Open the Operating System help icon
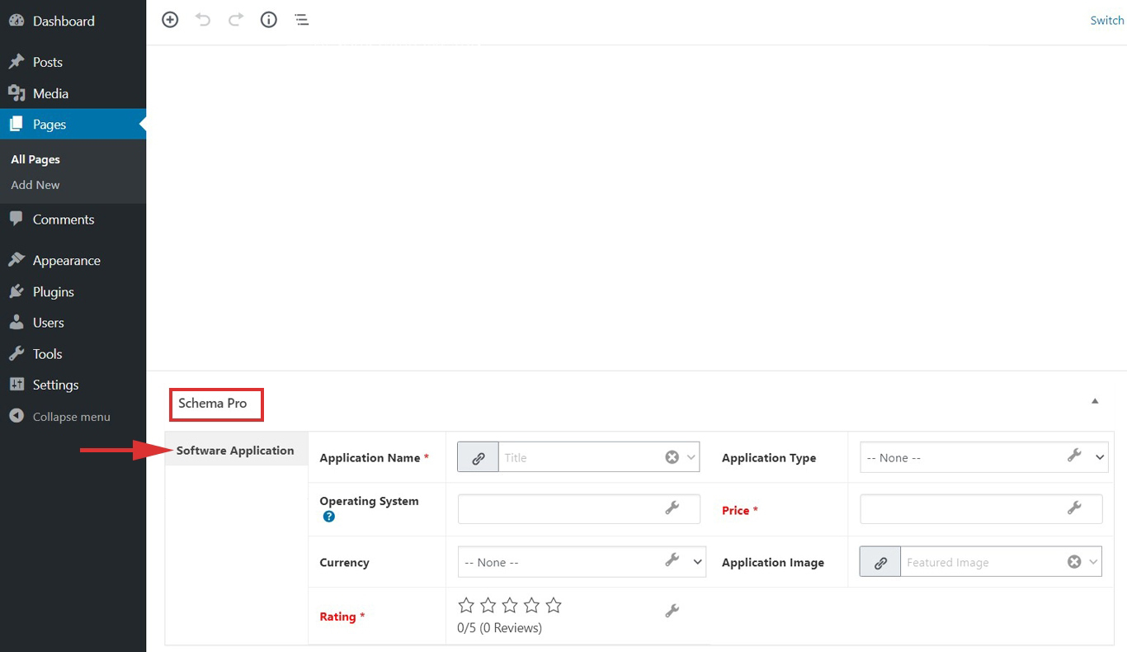The width and height of the screenshot is (1127, 652). pyautogui.click(x=328, y=517)
